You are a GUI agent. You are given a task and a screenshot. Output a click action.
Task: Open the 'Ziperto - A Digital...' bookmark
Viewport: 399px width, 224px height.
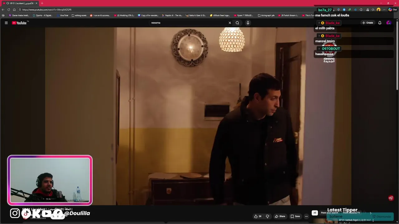(x=43, y=15)
